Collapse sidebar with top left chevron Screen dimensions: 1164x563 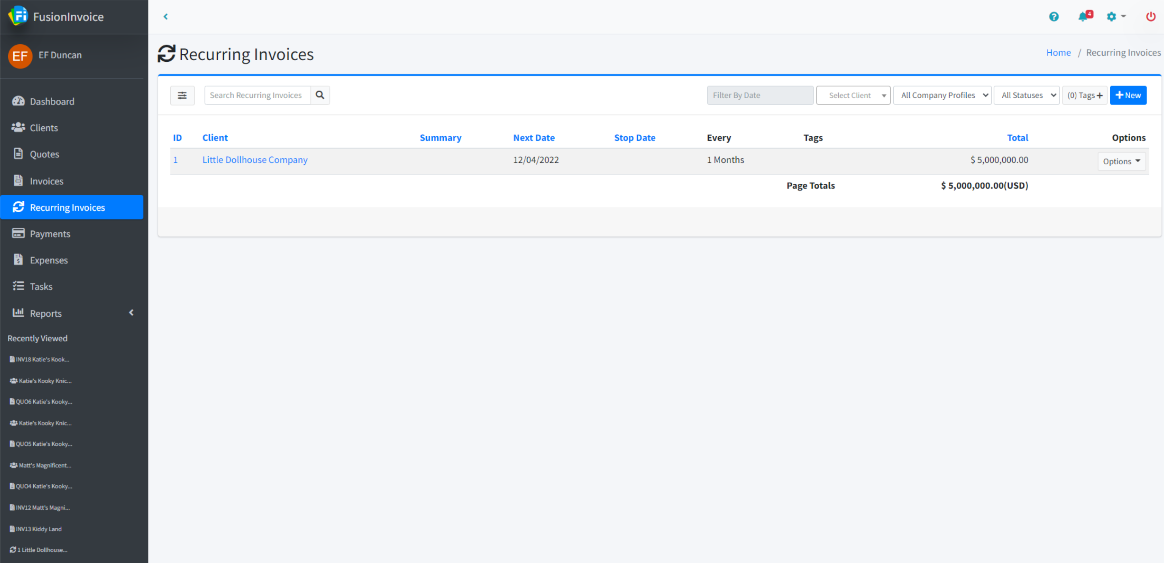click(166, 17)
